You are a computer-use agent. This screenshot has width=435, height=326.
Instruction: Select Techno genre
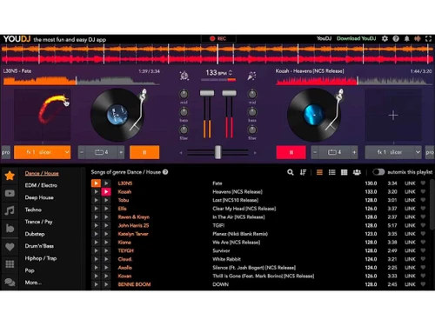pos(33,210)
